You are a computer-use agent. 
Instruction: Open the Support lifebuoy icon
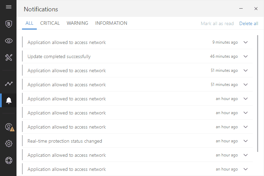[x=9, y=160]
